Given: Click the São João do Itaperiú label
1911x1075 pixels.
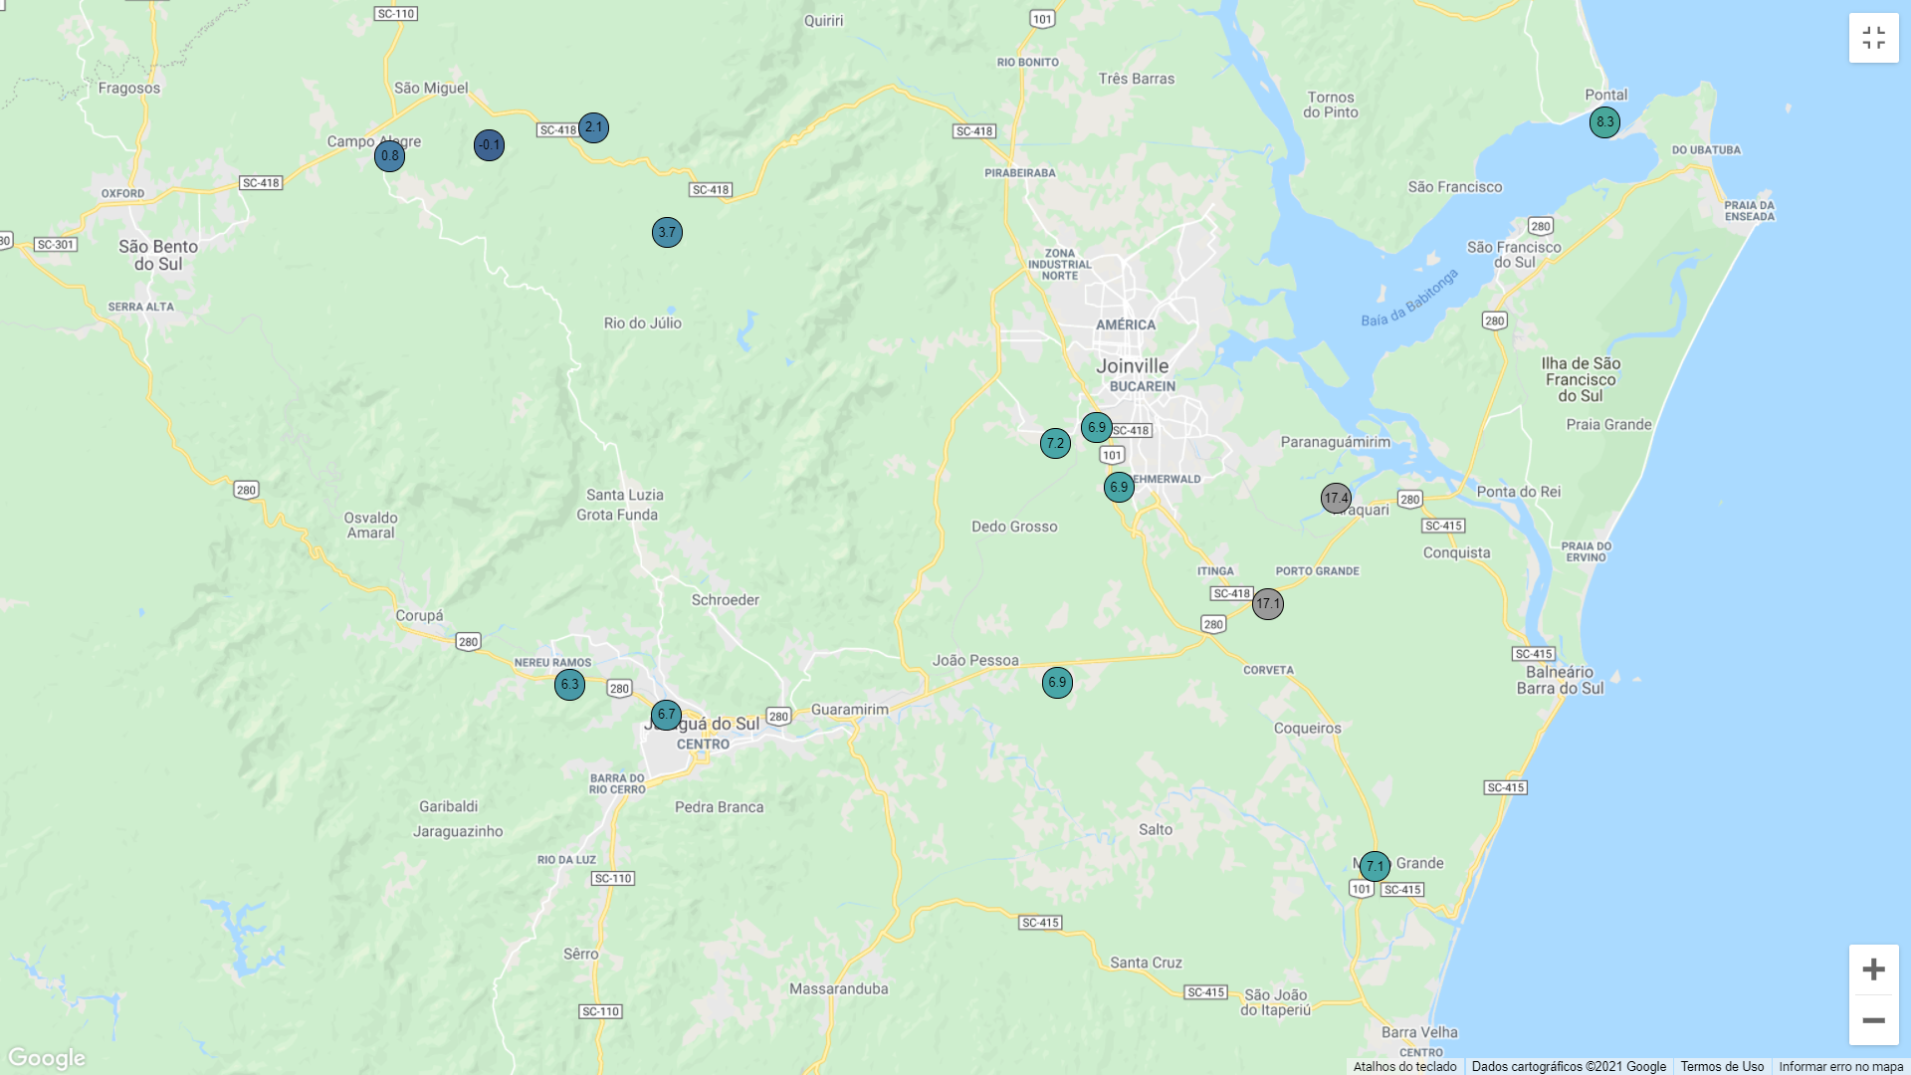Looking at the screenshot, I should (x=1276, y=1002).
